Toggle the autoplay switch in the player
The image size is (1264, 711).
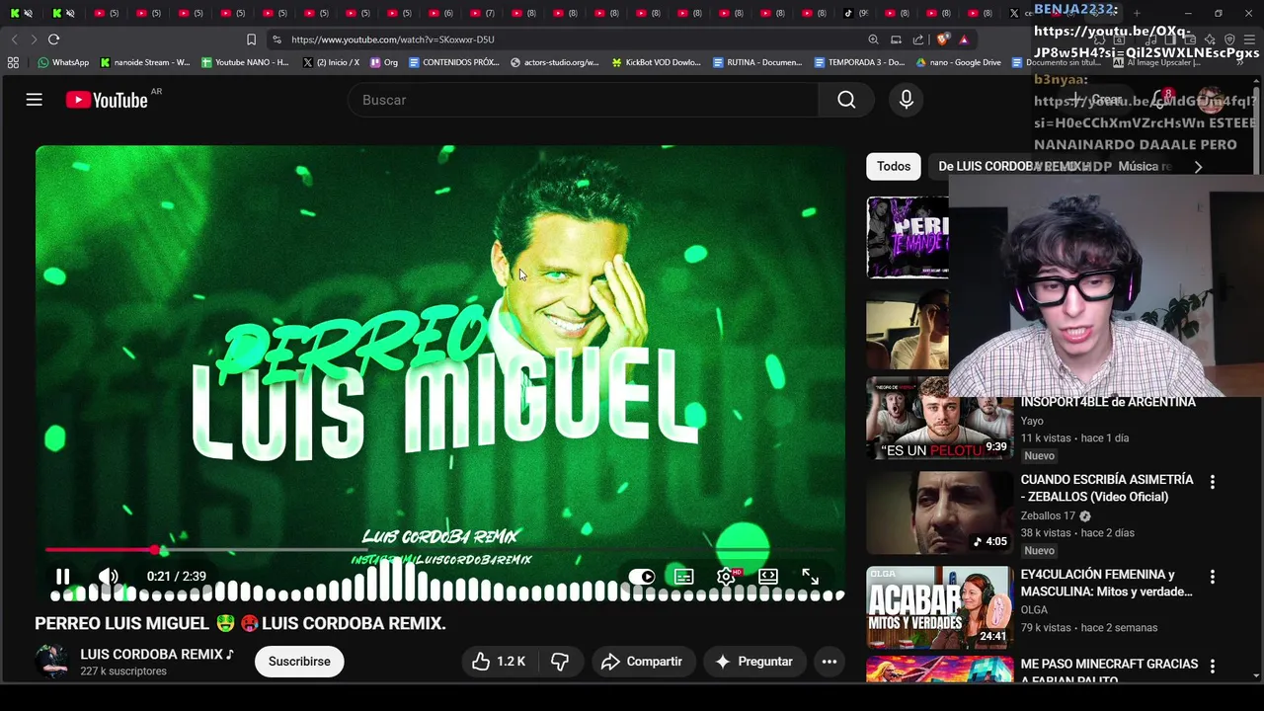tap(642, 577)
